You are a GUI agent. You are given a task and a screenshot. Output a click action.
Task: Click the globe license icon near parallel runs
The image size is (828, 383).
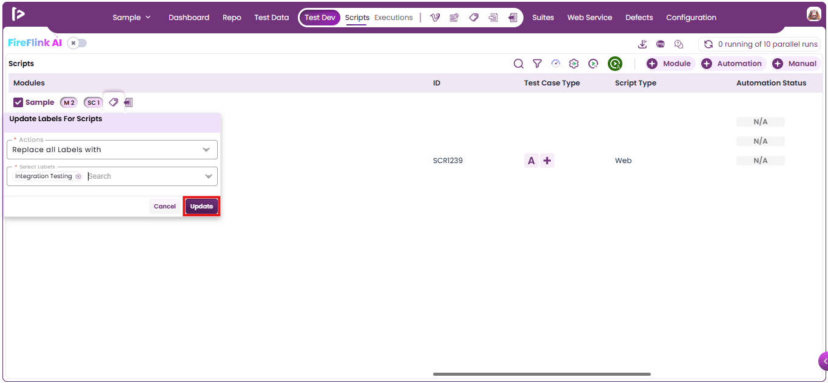point(661,44)
